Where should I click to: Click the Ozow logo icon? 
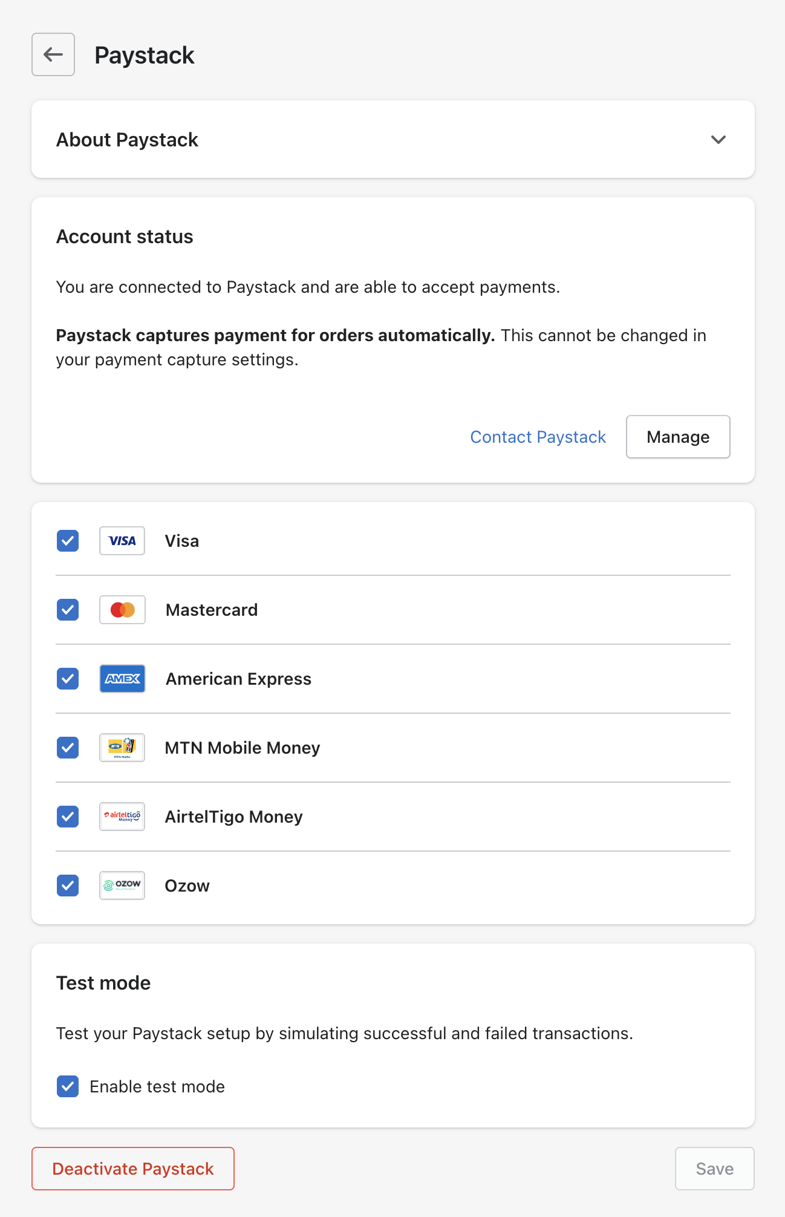pos(122,886)
